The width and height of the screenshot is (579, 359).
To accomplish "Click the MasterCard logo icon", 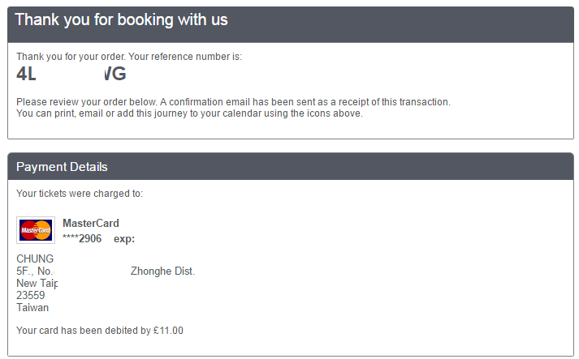I will pos(36,230).
